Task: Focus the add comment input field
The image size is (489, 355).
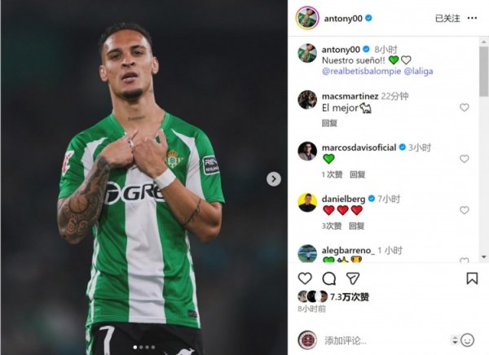Action: (x=385, y=340)
